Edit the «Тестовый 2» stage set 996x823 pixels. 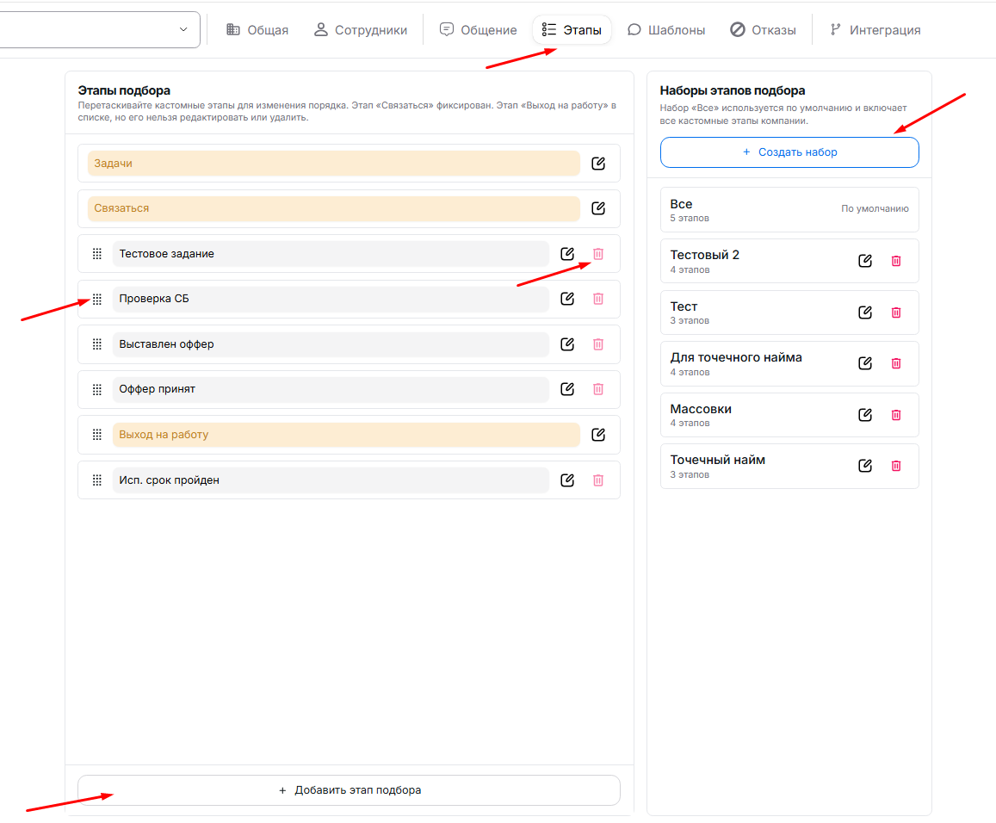coord(865,261)
